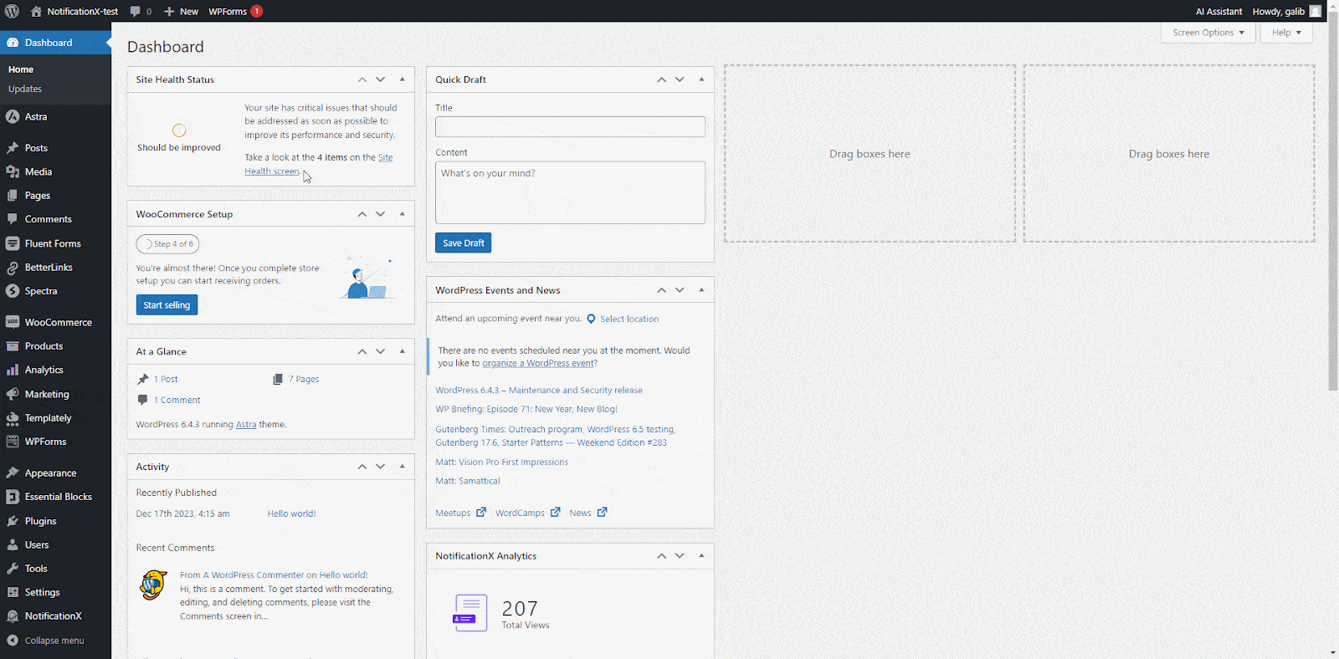Image resolution: width=1339 pixels, height=659 pixels.
Task: Toggle the WooCommerce Setup panel
Action: point(403,214)
